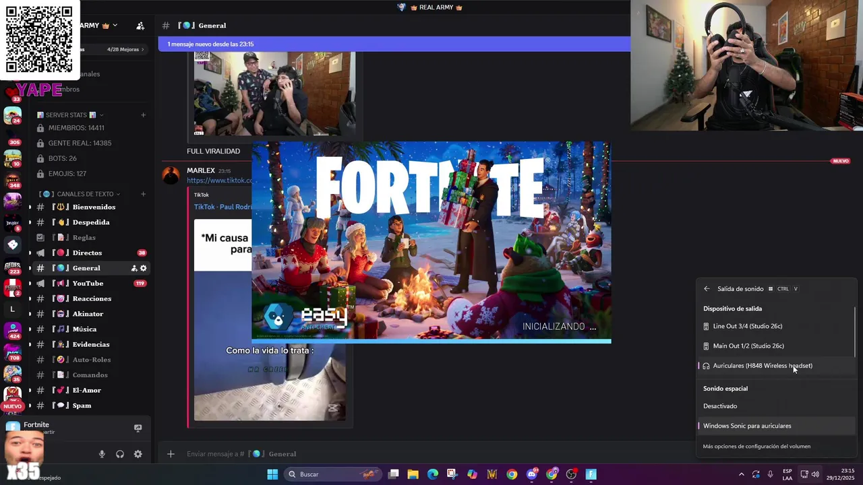Select Line Out 3/4 (Studio 26c) output

pyautogui.click(x=775, y=326)
